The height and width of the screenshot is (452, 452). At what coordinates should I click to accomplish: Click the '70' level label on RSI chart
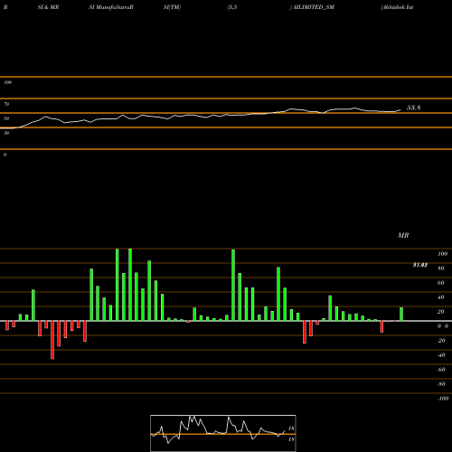point(6,104)
